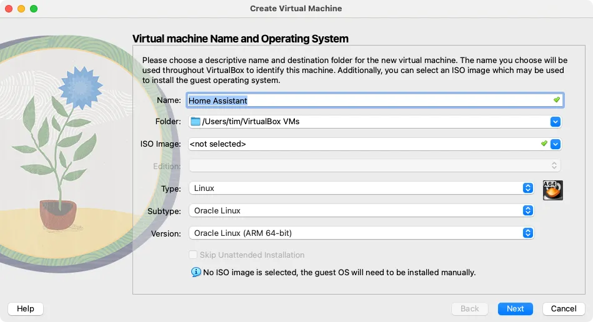The image size is (593, 322).
Task: Click the green zoom window button
Action: coord(34,9)
